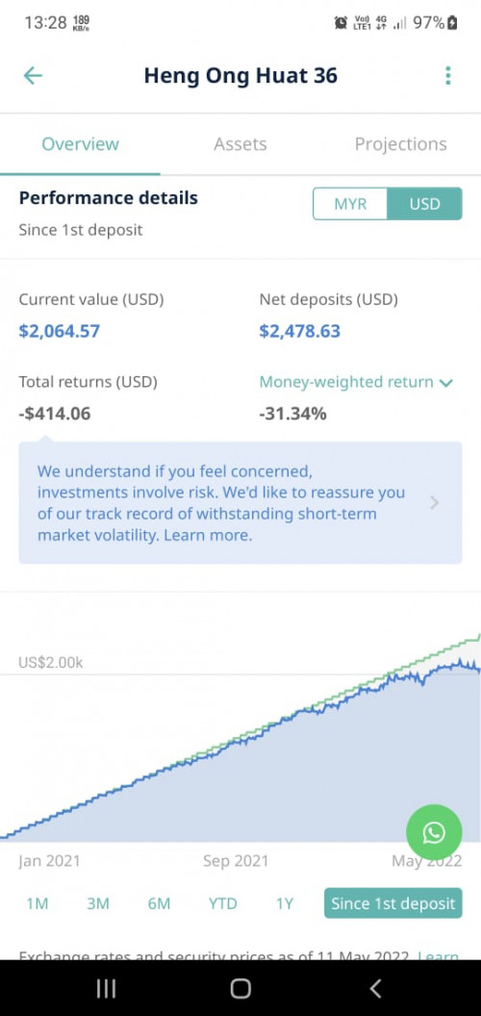Viewport: 481px width, 1016px height.
Task: Tap the performance chart at US$2.00k line
Action: (240, 674)
